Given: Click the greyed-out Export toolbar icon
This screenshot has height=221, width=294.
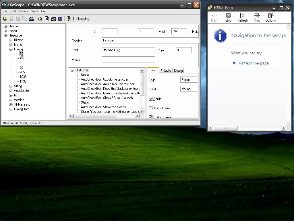Looking at the screenshot, I should pyautogui.click(x=11, y=19).
